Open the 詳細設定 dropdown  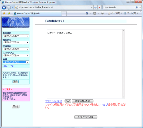(16, 49)
